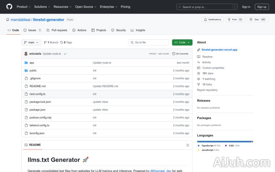
Task: Open Notifications for this repository
Action: click(x=212, y=19)
